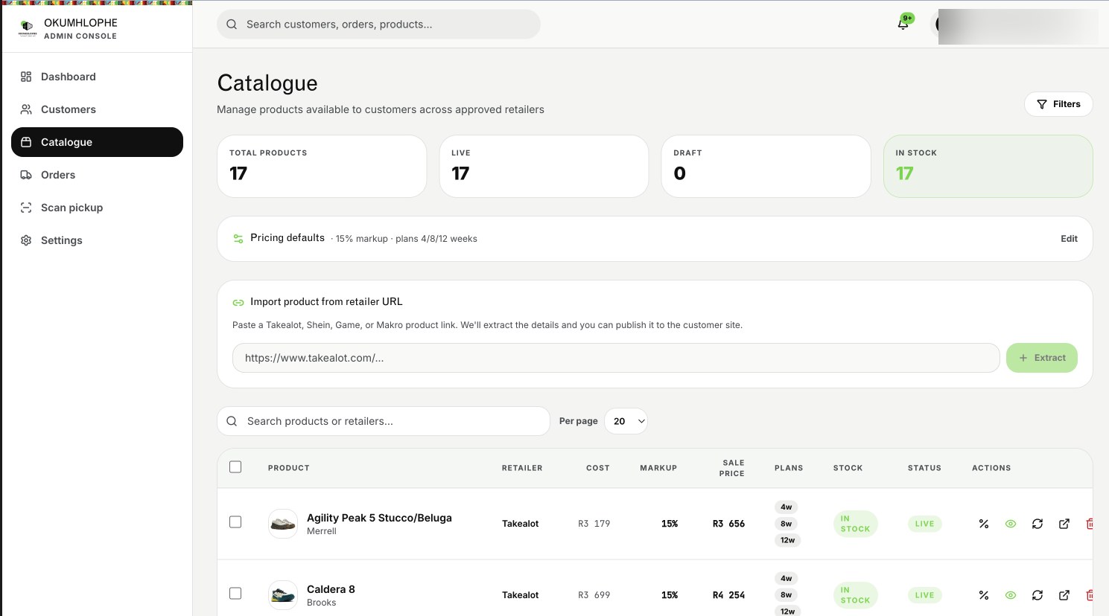
Task: Tick the Agility Peak 5 row checkbox
Action: (235, 522)
